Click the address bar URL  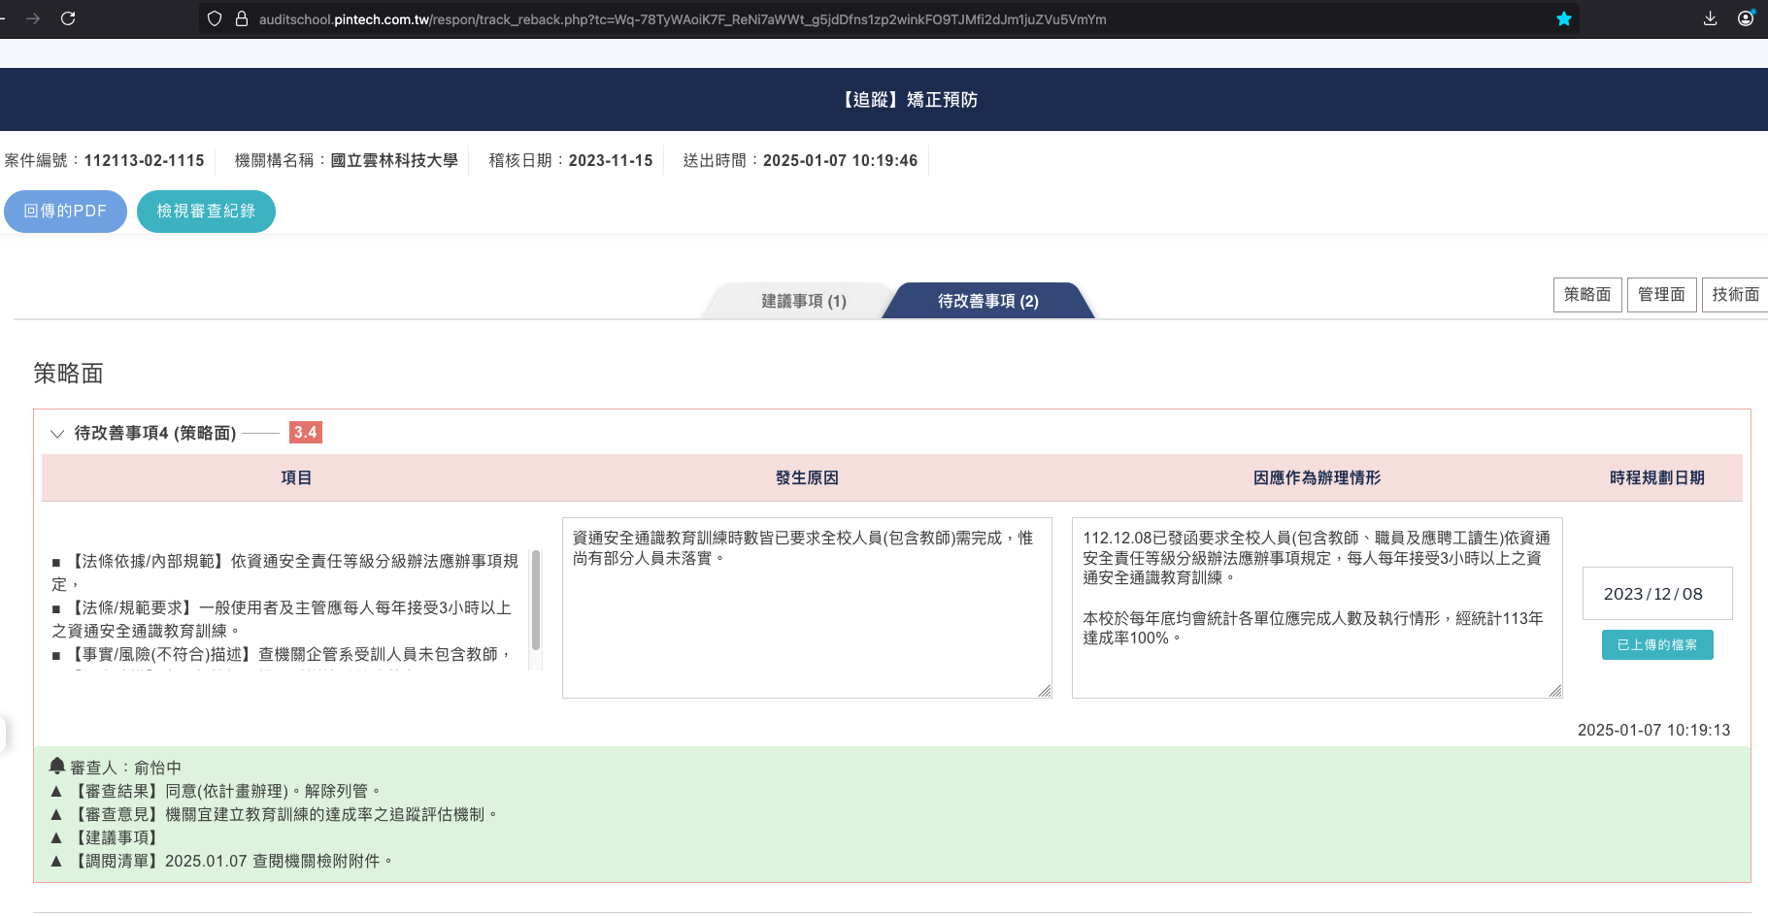(682, 19)
